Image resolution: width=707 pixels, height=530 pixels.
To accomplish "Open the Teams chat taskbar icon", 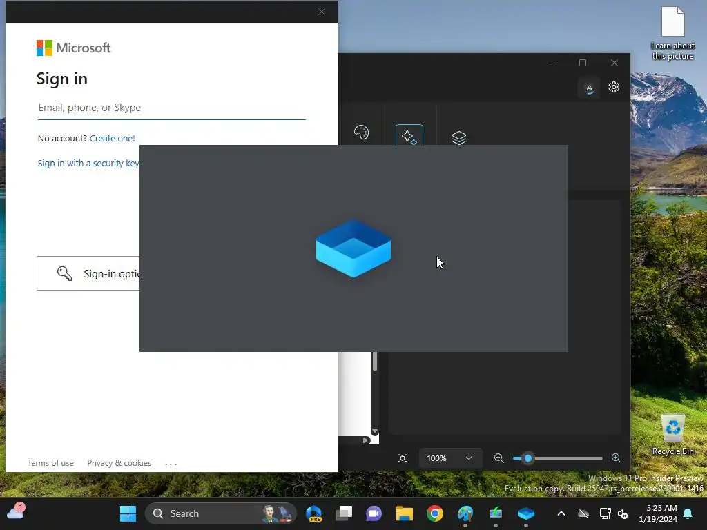I will pos(374,513).
